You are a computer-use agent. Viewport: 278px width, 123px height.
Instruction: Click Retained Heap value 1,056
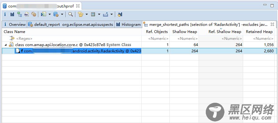click(269, 45)
